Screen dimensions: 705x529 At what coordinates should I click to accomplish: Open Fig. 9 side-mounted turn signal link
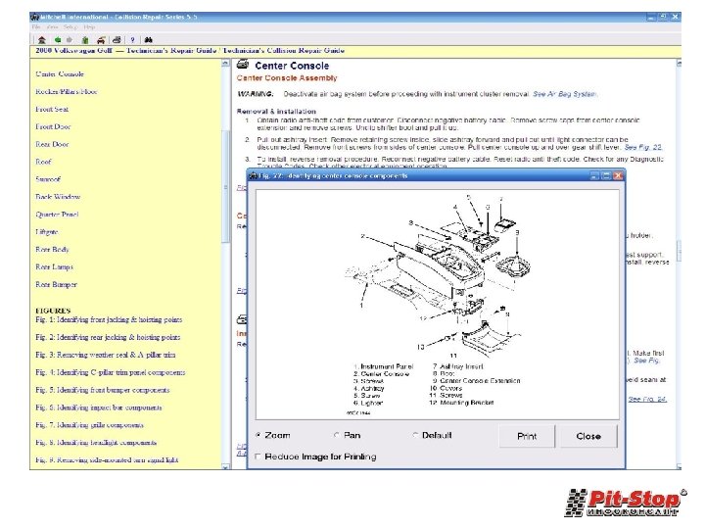[107, 459]
